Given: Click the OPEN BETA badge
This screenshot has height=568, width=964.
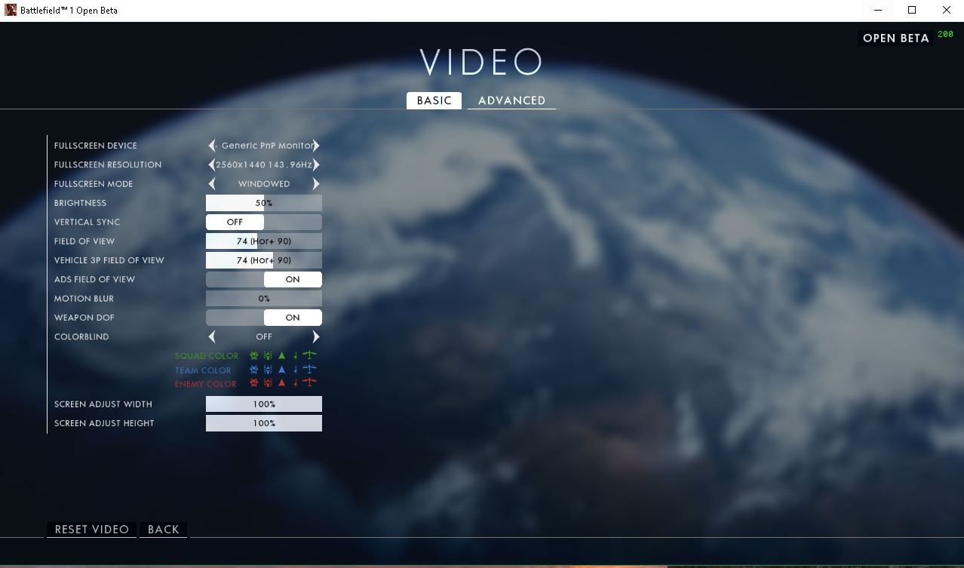Looking at the screenshot, I should point(895,38).
